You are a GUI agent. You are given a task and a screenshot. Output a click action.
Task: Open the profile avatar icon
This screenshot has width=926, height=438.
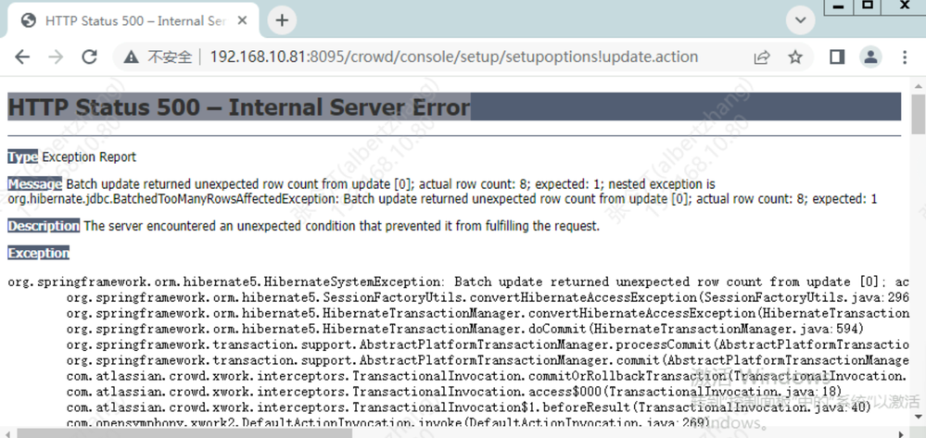coord(870,56)
